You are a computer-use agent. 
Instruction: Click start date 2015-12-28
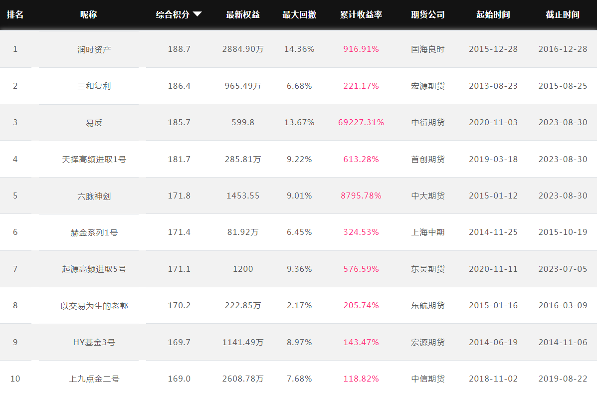click(493, 49)
